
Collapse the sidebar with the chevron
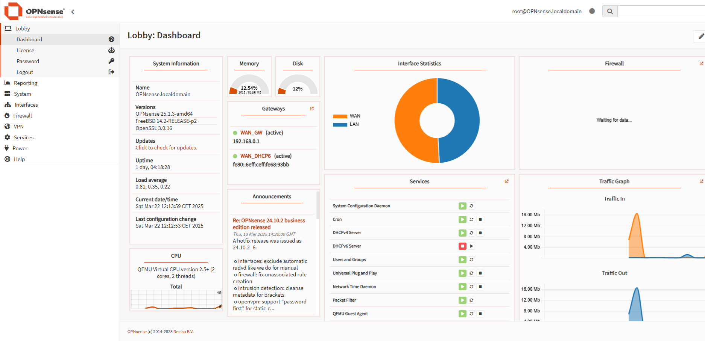[x=73, y=12]
